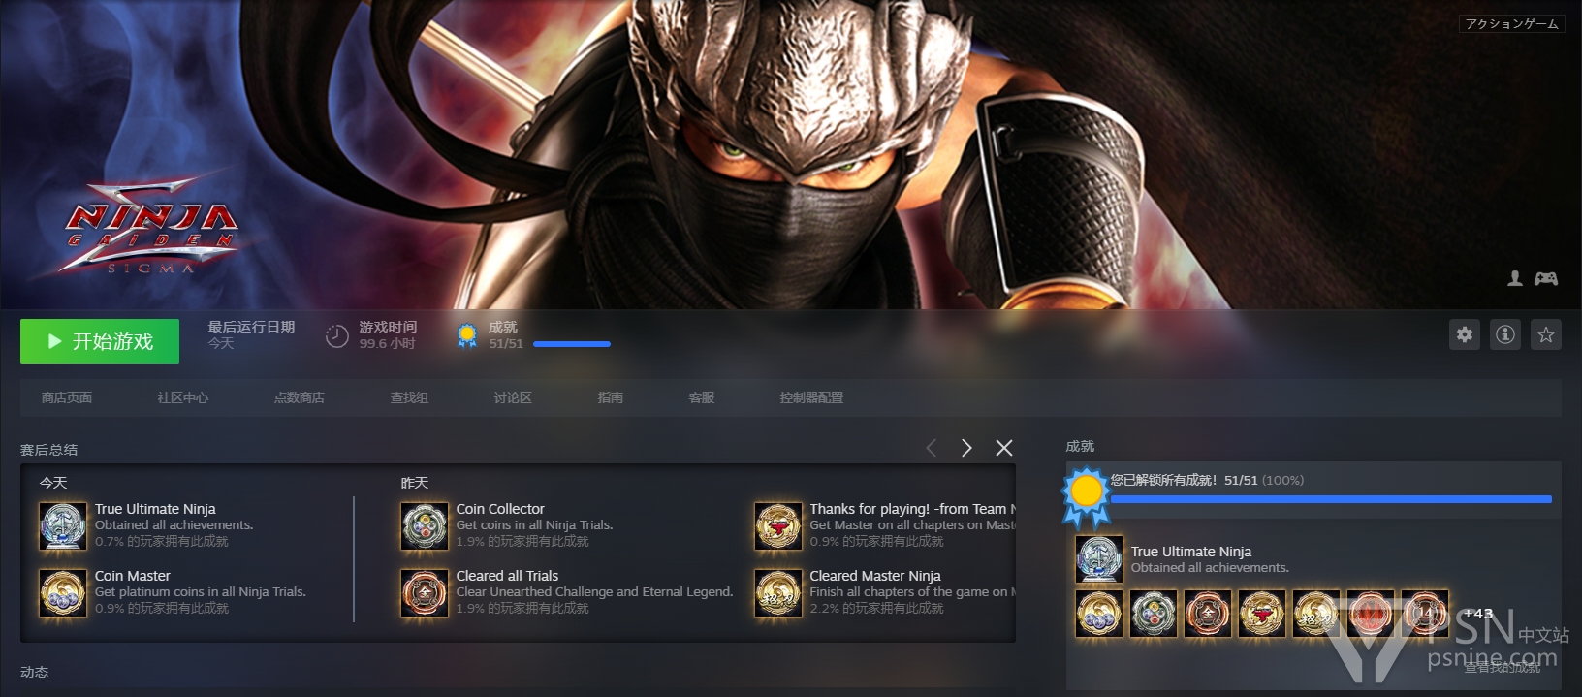The height and width of the screenshot is (697, 1582).
Task: Expand the +43 more achievements
Action: coord(1478,614)
